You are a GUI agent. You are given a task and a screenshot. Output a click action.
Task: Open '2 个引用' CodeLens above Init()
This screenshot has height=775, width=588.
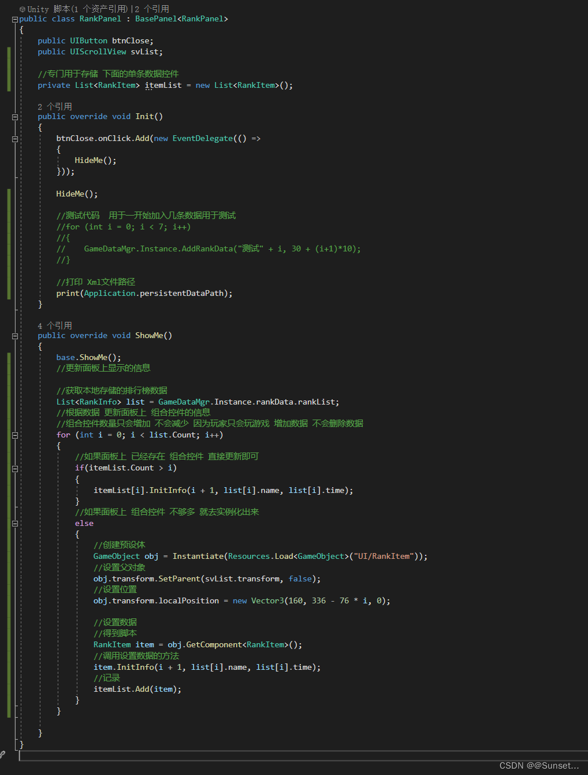pyautogui.click(x=55, y=106)
